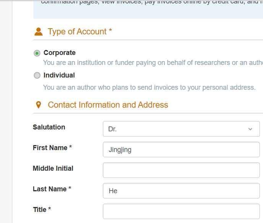Image resolution: width=263 pixels, height=223 pixels.
Task: Focus the empty Middle Initial input field
Action: [181, 170]
